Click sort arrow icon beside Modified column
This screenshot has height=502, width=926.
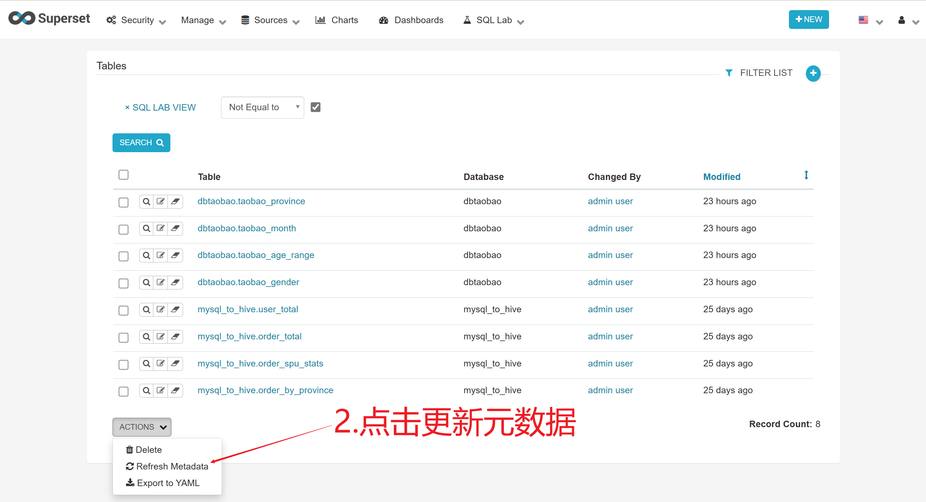tap(806, 175)
